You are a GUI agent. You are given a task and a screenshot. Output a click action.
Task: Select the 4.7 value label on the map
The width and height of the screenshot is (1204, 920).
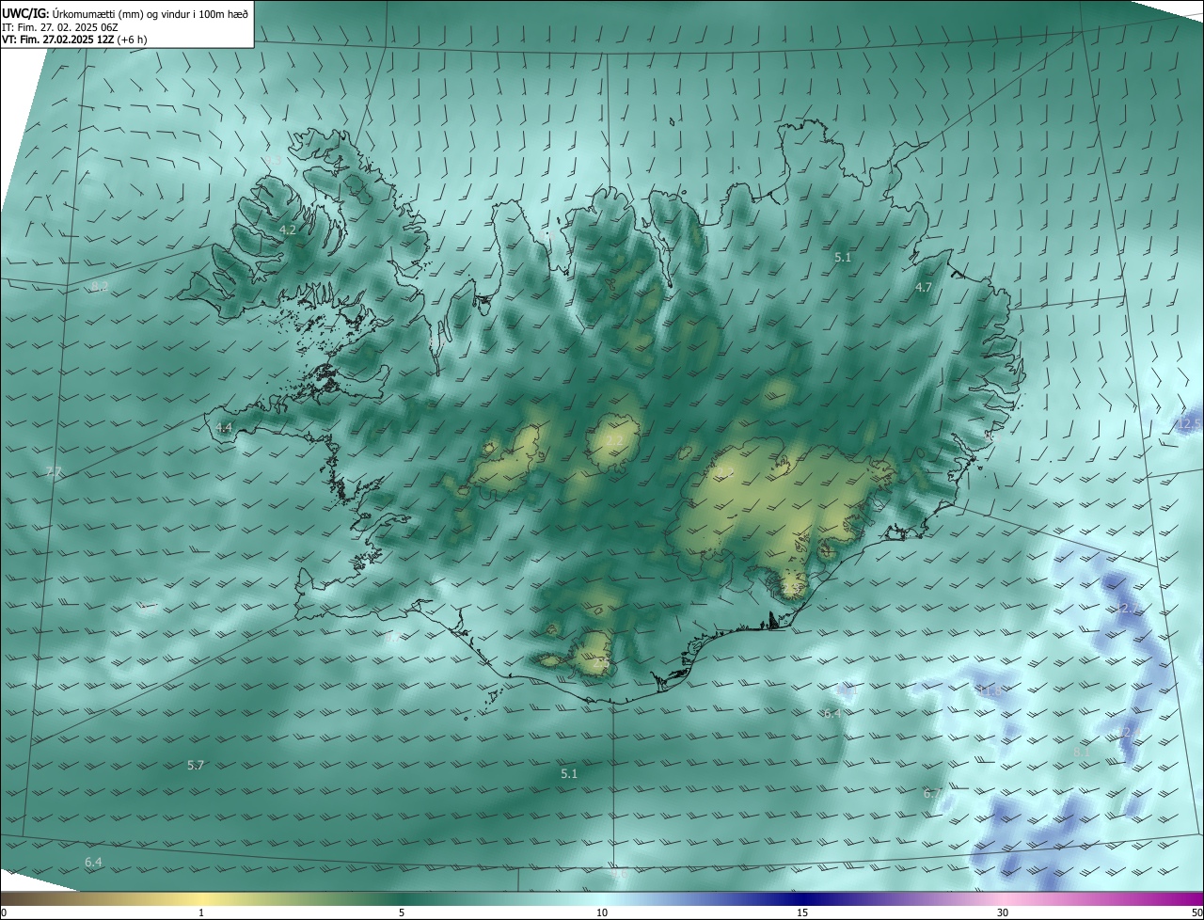click(x=923, y=288)
